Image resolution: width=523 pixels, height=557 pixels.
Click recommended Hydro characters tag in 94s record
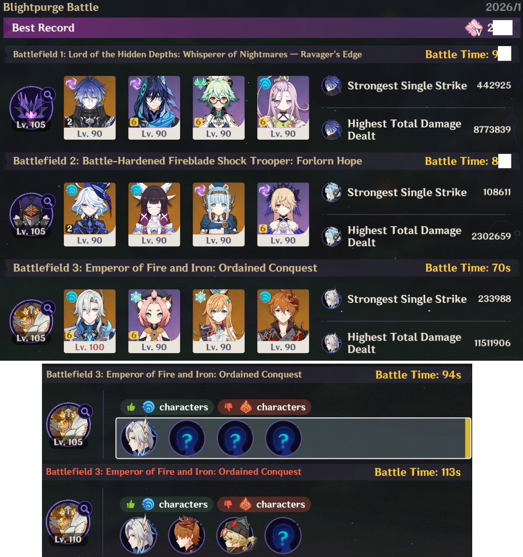point(167,407)
